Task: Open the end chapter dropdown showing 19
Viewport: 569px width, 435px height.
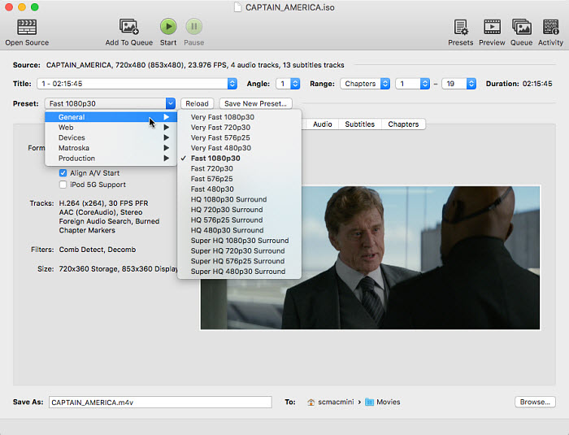Action: [458, 84]
